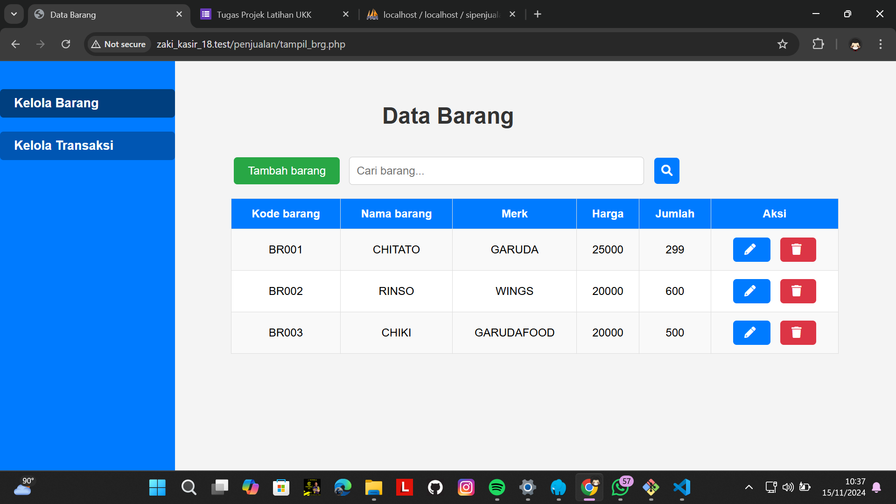The width and height of the screenshot is (896, 504).
Task: Delete the BR001 row with trash icon
Action: (798, 250)
